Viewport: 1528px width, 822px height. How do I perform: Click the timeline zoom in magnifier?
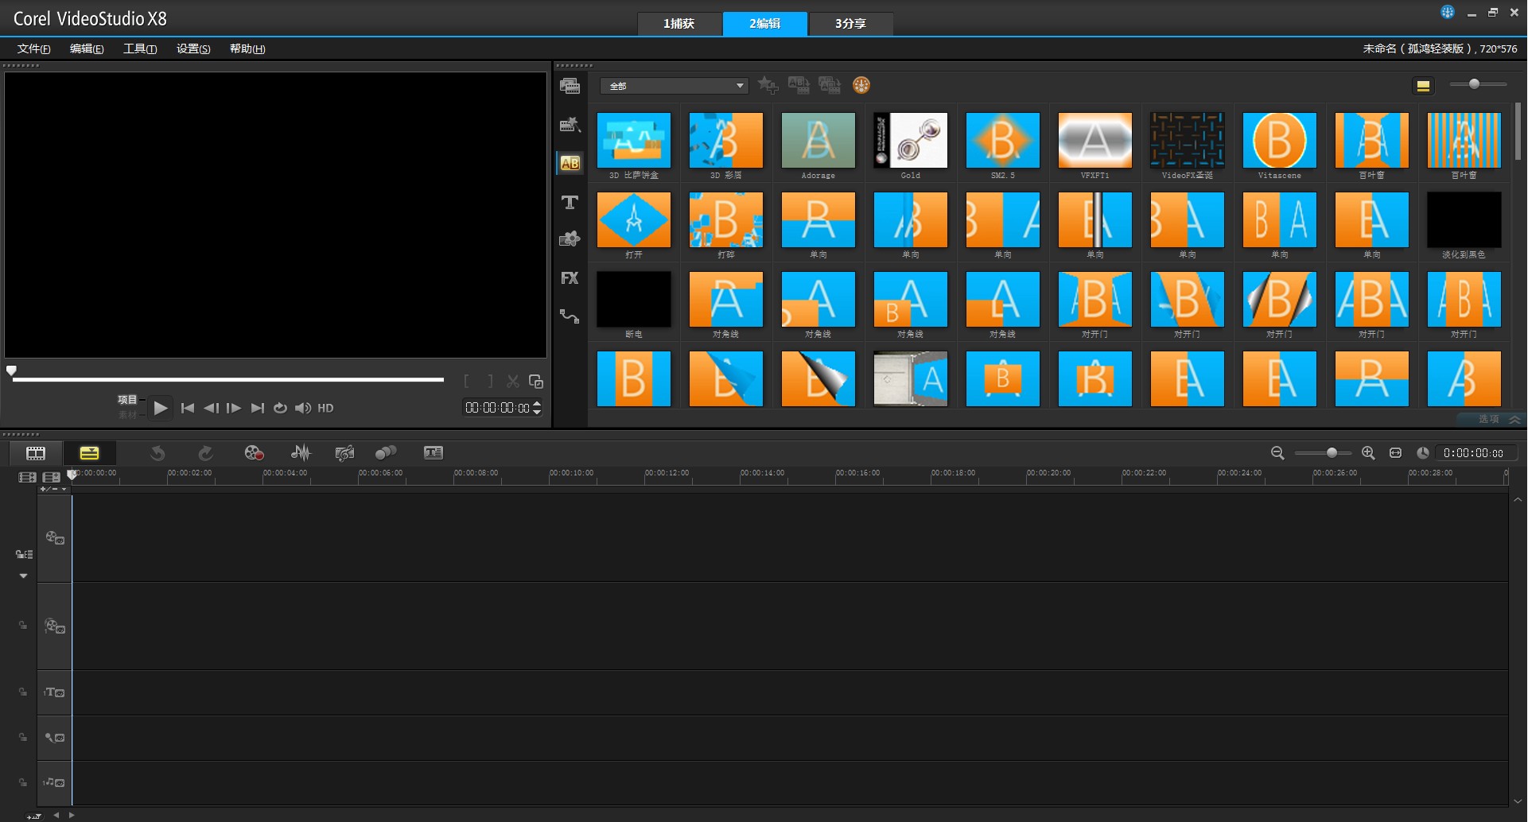[1368, 453]
